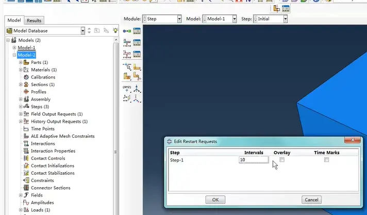Select Contact Controls in model tree
Viewport: 367px width, 215px height.
48,158
